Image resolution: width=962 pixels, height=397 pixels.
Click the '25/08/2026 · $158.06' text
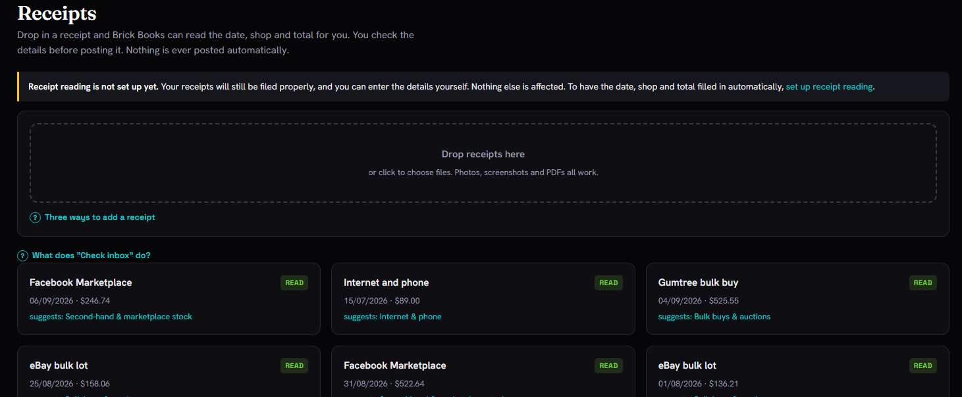click(x=70, y=383)
